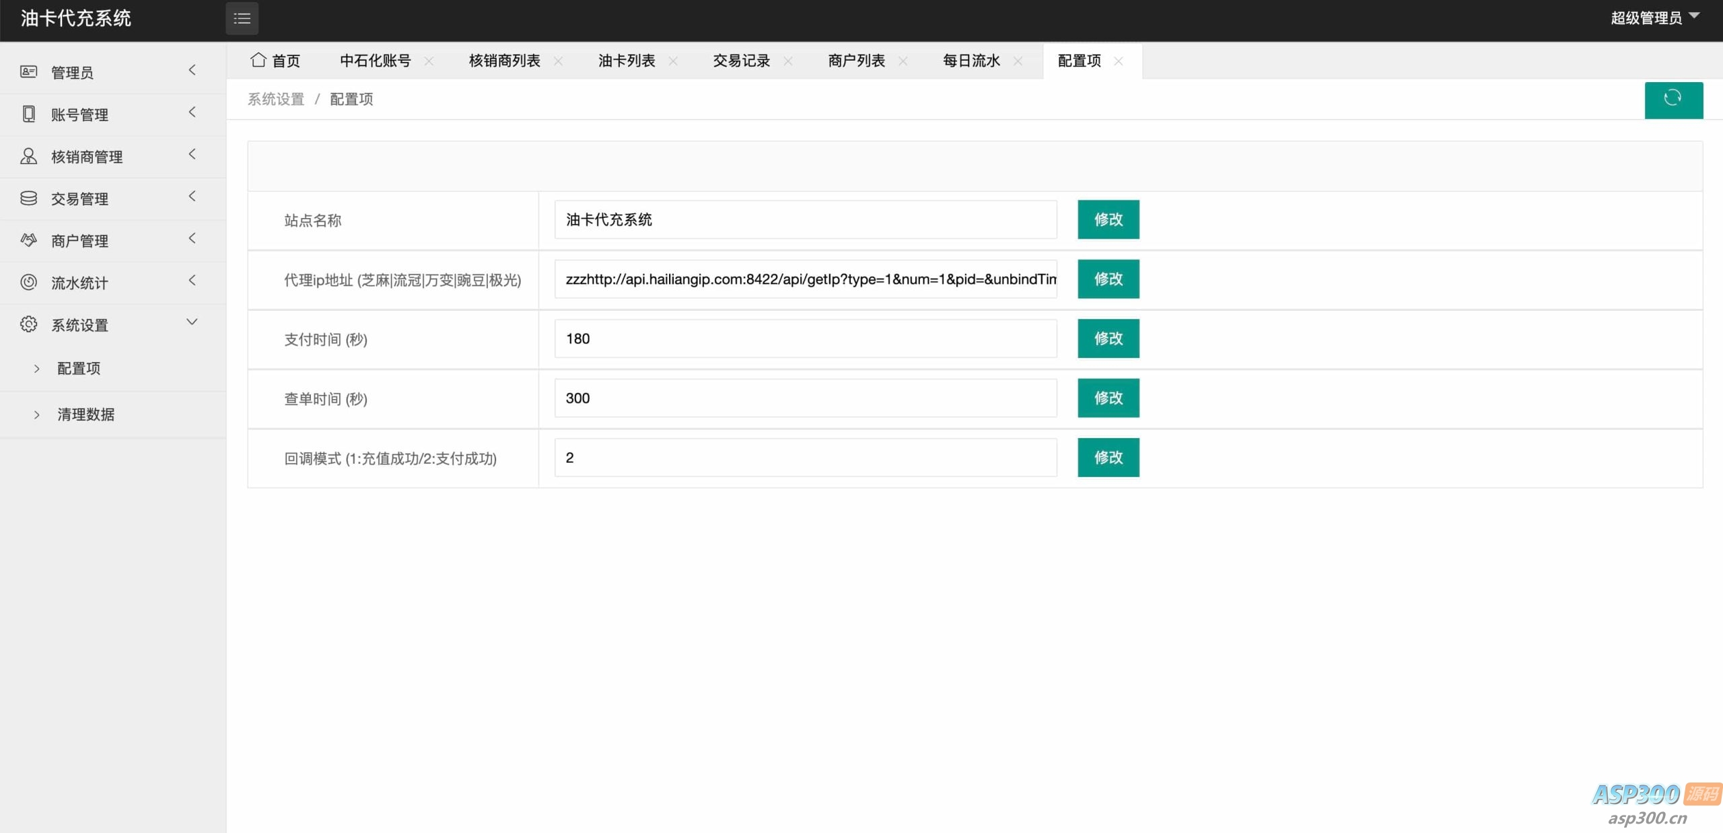Expand the 管理员 menu chevron
The image size is (1723, 833).
192,70
